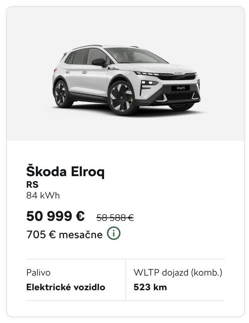The image size is (249, 323).
Task: Click the 705 € mesačne monthly rate
Action: pyautogui.click(x=64, y=234)
